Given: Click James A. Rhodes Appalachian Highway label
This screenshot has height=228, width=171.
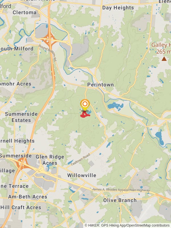Looking at the screenshot, I should pyautogui.click(x=121, y=190).
